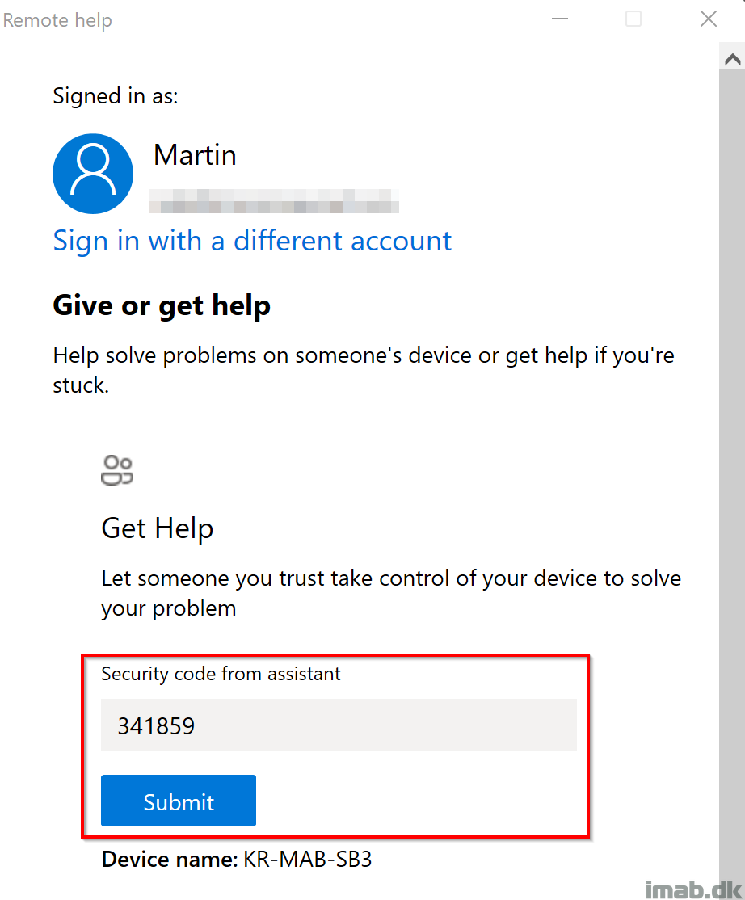
Task: Open Sign in with a different account
Action: 252,241
